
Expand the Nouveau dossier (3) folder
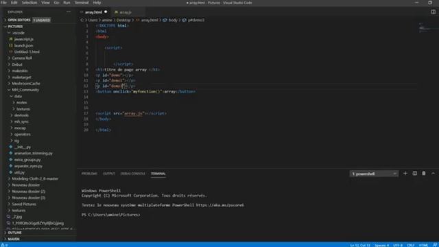point(29,198)
